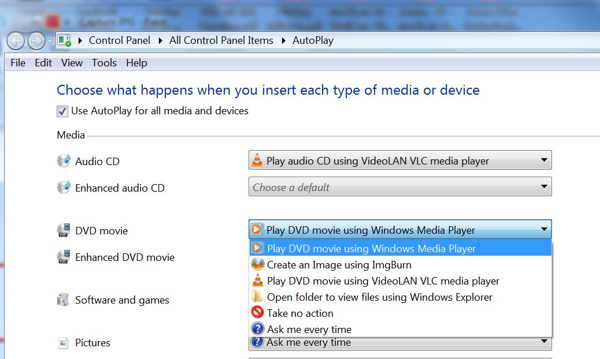Image resolution: width=600 pixels, height=359 pixels.
Task: Go to Control Panel in address breadcrumb
Action: click(120, 40)
